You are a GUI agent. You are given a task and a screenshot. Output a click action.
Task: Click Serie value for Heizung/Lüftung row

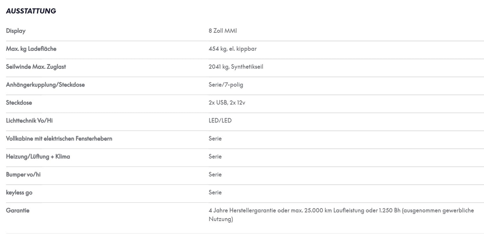coord(215,157)
